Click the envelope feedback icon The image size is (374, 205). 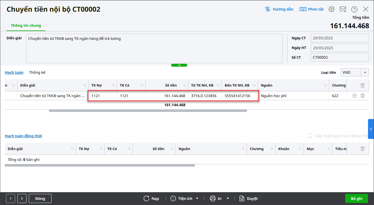pyautogui.click(x=343, y=9)
